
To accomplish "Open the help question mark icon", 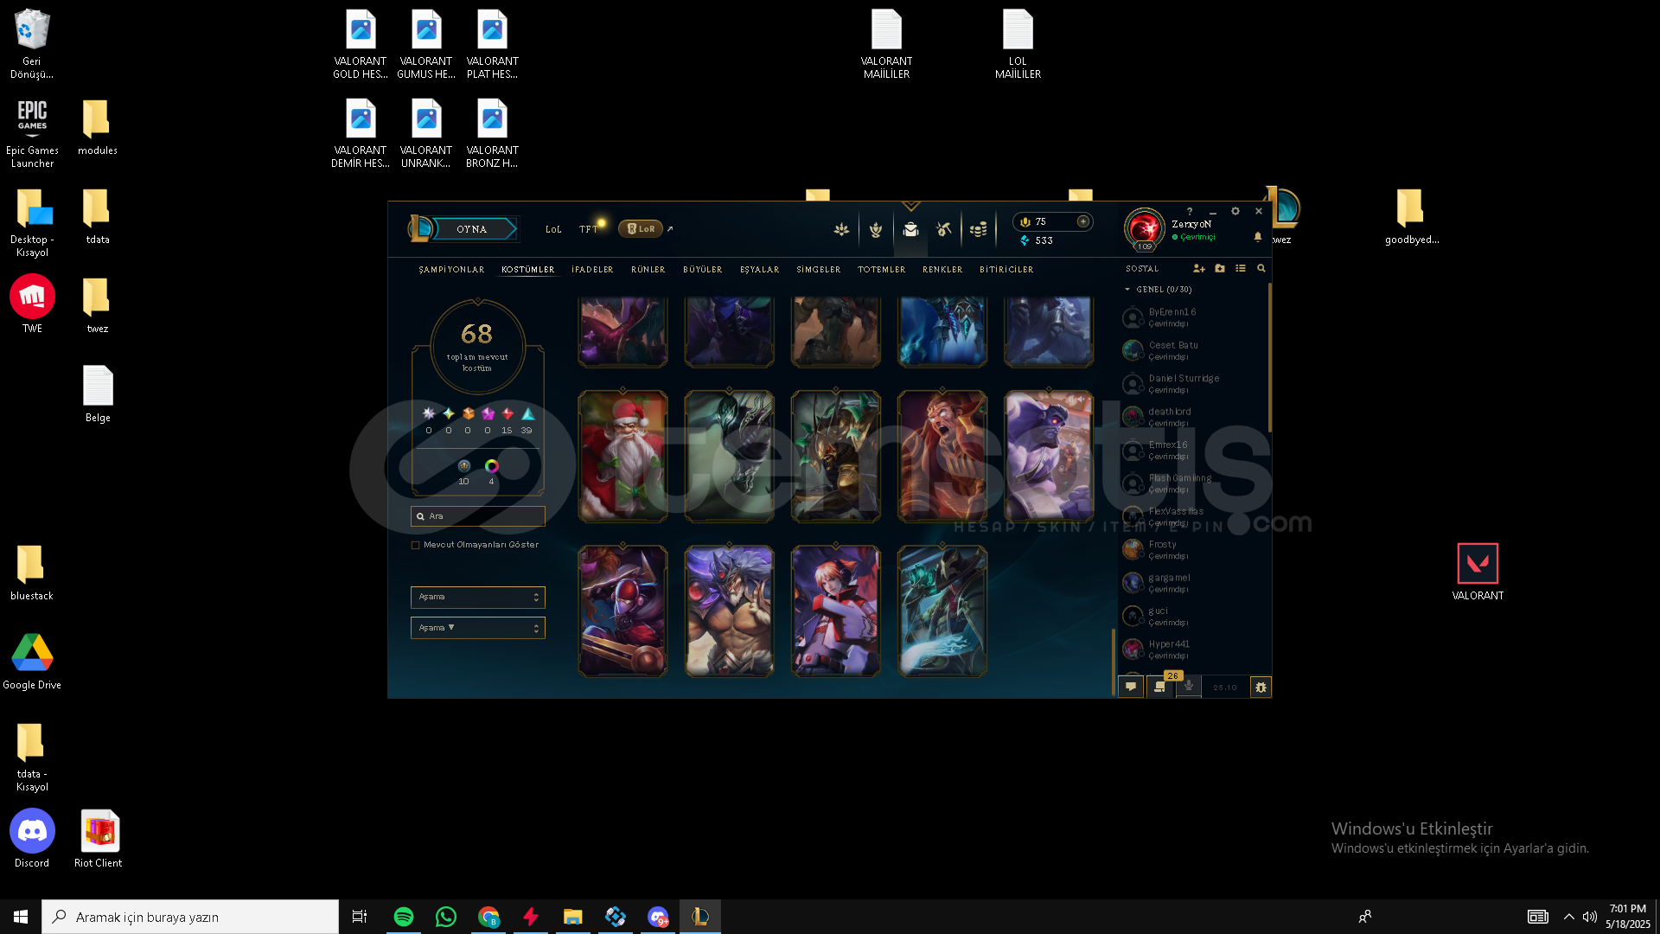I will (1190, 212).
